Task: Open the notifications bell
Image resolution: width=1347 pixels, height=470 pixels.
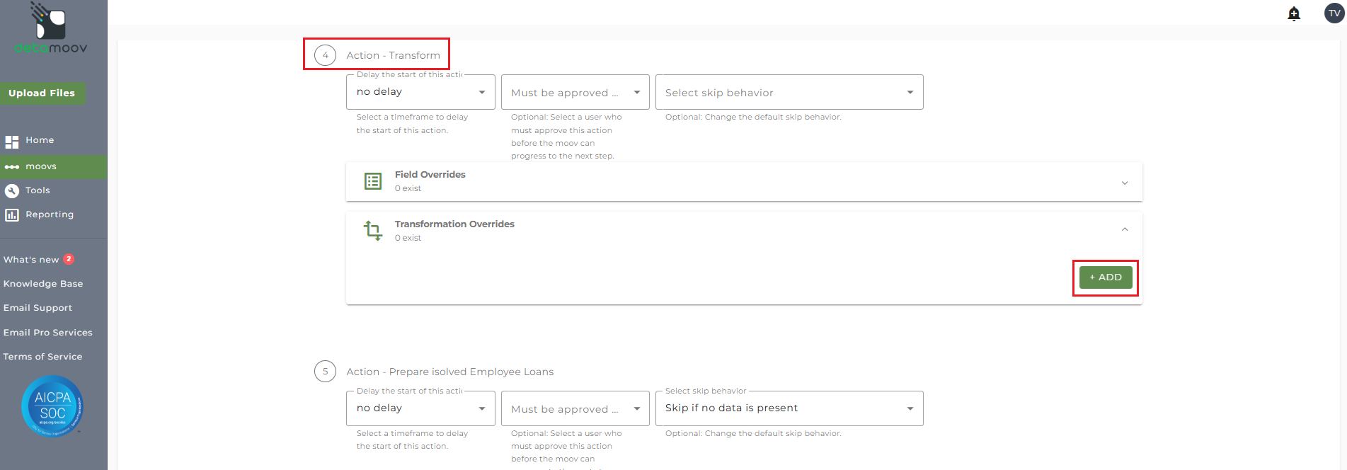Action: tap(1294, 14)
